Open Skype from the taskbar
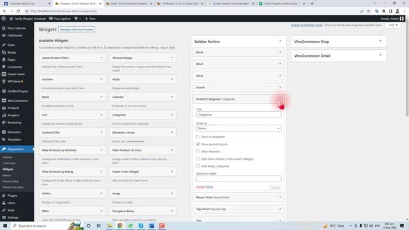The width and height of the screenshot is (409, 230). (x=141, y=226)
